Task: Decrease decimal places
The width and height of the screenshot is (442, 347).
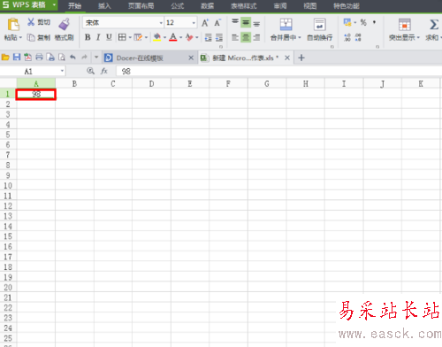Action: [x=358, y=37]
